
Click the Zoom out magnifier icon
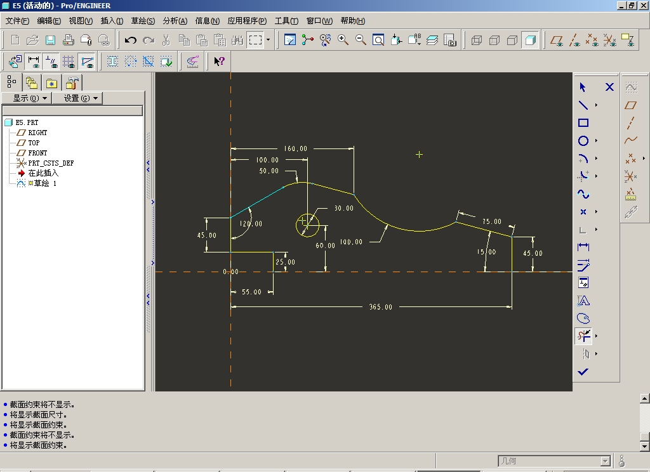361,40
